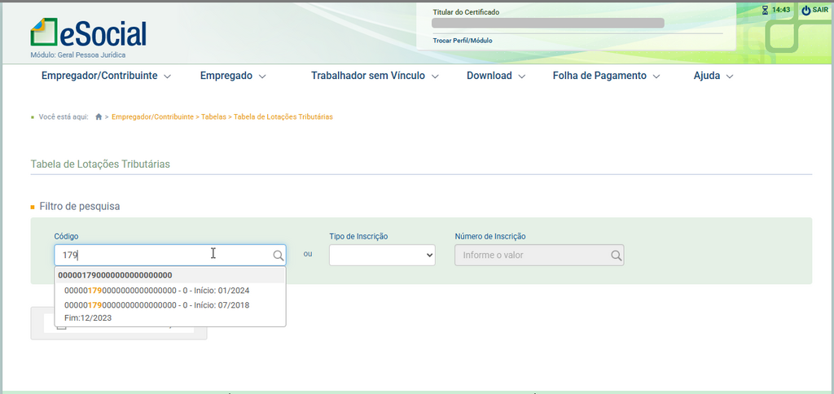The width and height of the screenshot is (834, 394).
Task: Expand the Folha de Pagamento menu
Action: click(606, 76)
